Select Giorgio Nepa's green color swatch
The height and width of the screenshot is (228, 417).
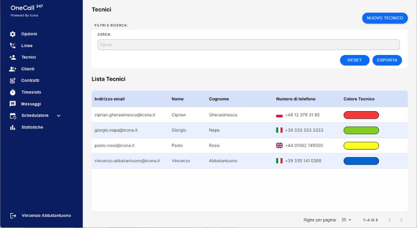pos(361,130)
